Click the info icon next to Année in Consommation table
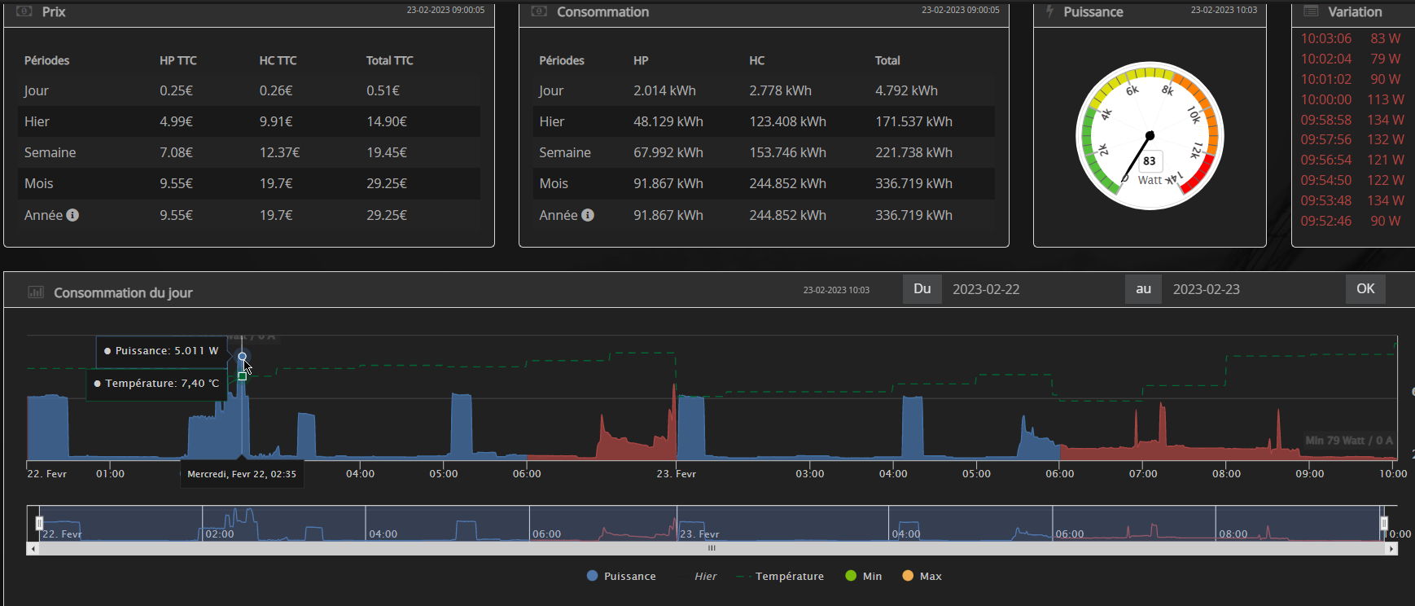Image resolution: width=1415 pixels, height=606 pixels. (x=588, y=215)
